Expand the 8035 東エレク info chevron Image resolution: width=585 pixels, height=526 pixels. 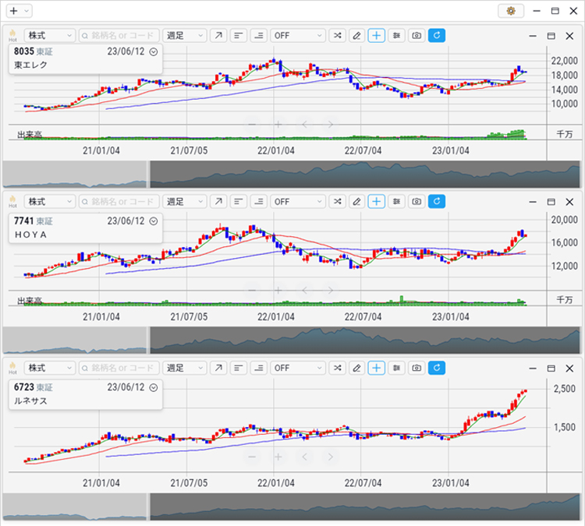click(x=154, y=51)
